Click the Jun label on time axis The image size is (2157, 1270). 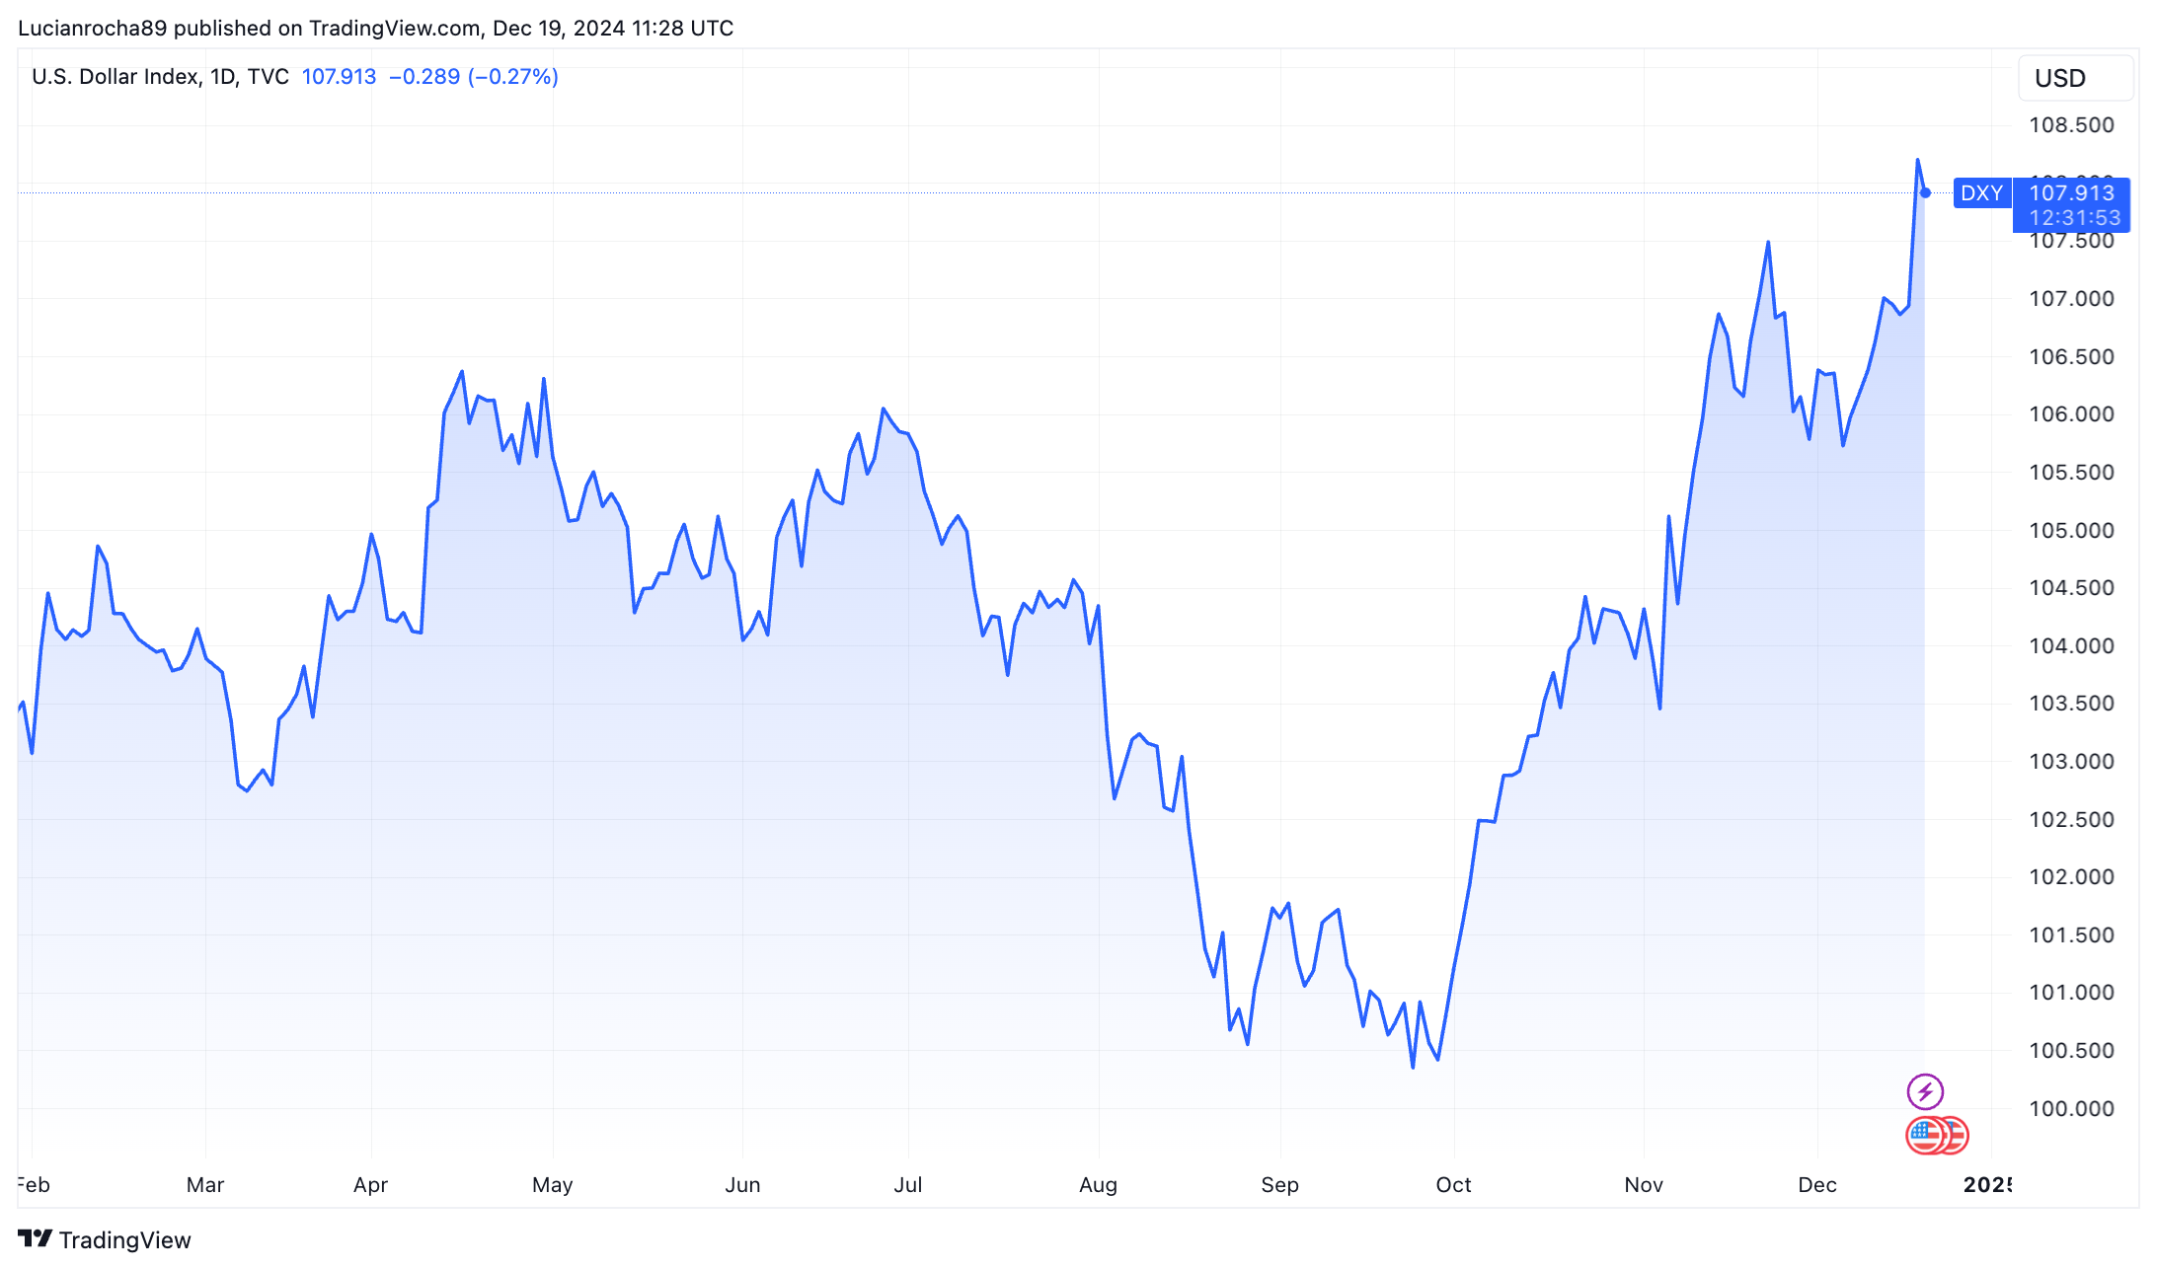point(742,1185)
